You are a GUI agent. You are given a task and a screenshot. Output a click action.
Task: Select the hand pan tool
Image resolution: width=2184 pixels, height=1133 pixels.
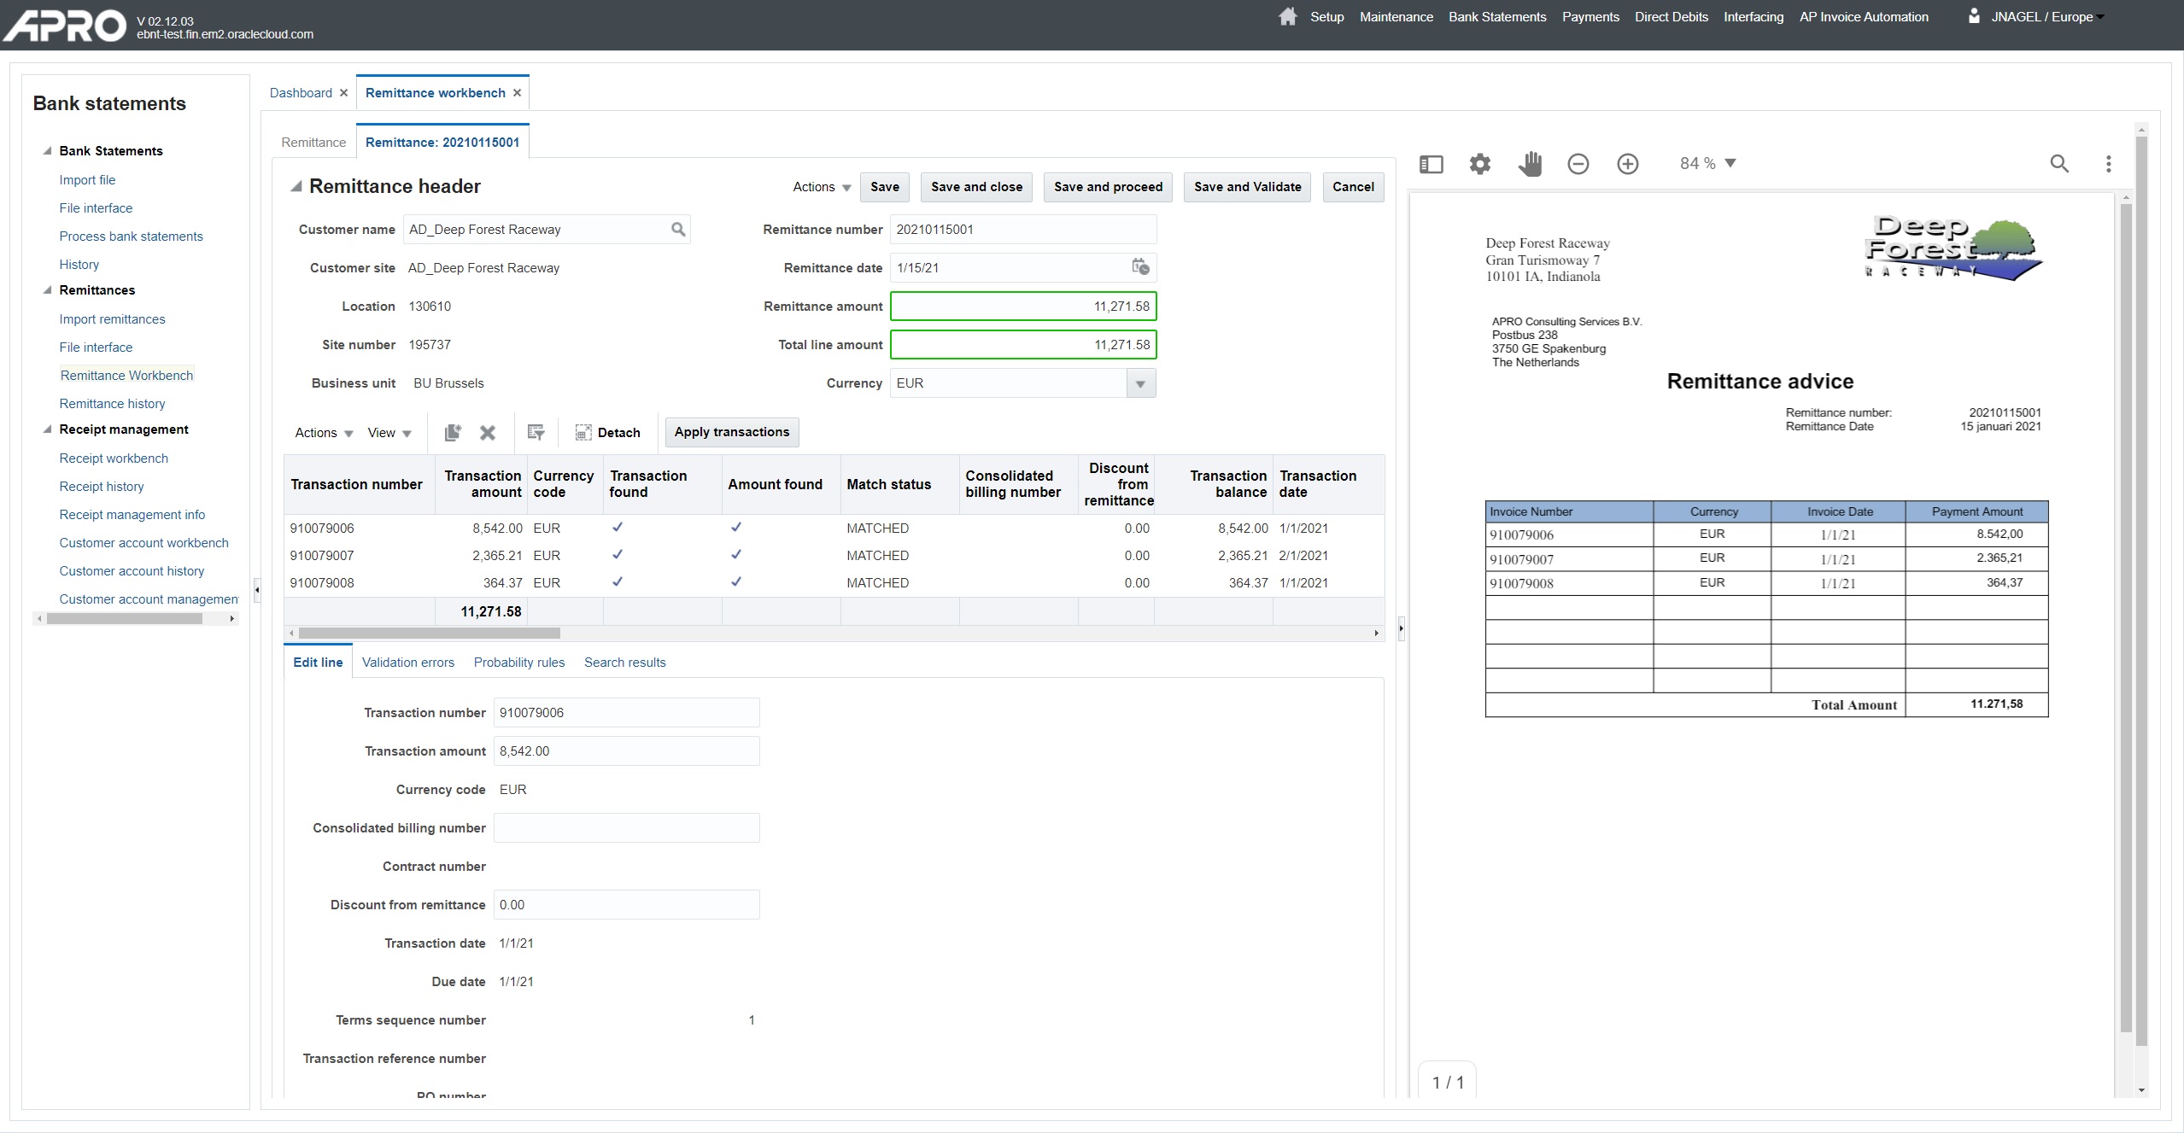pyautogui.click(x=1530, y=164)
